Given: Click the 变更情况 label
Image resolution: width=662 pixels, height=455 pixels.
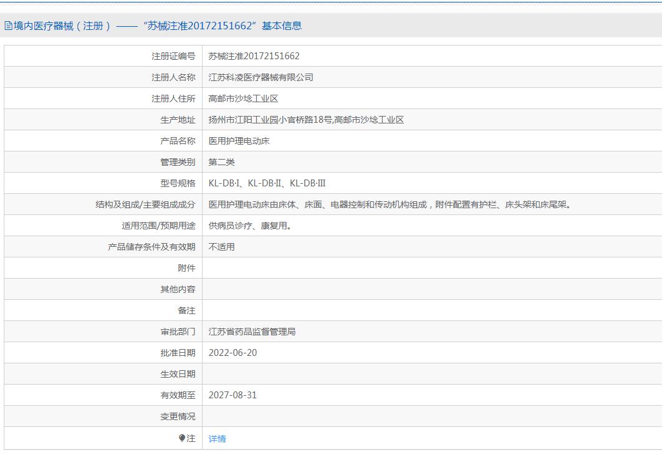Looking at the screenshot, I should pyautogui.click(x=178, y=416).
